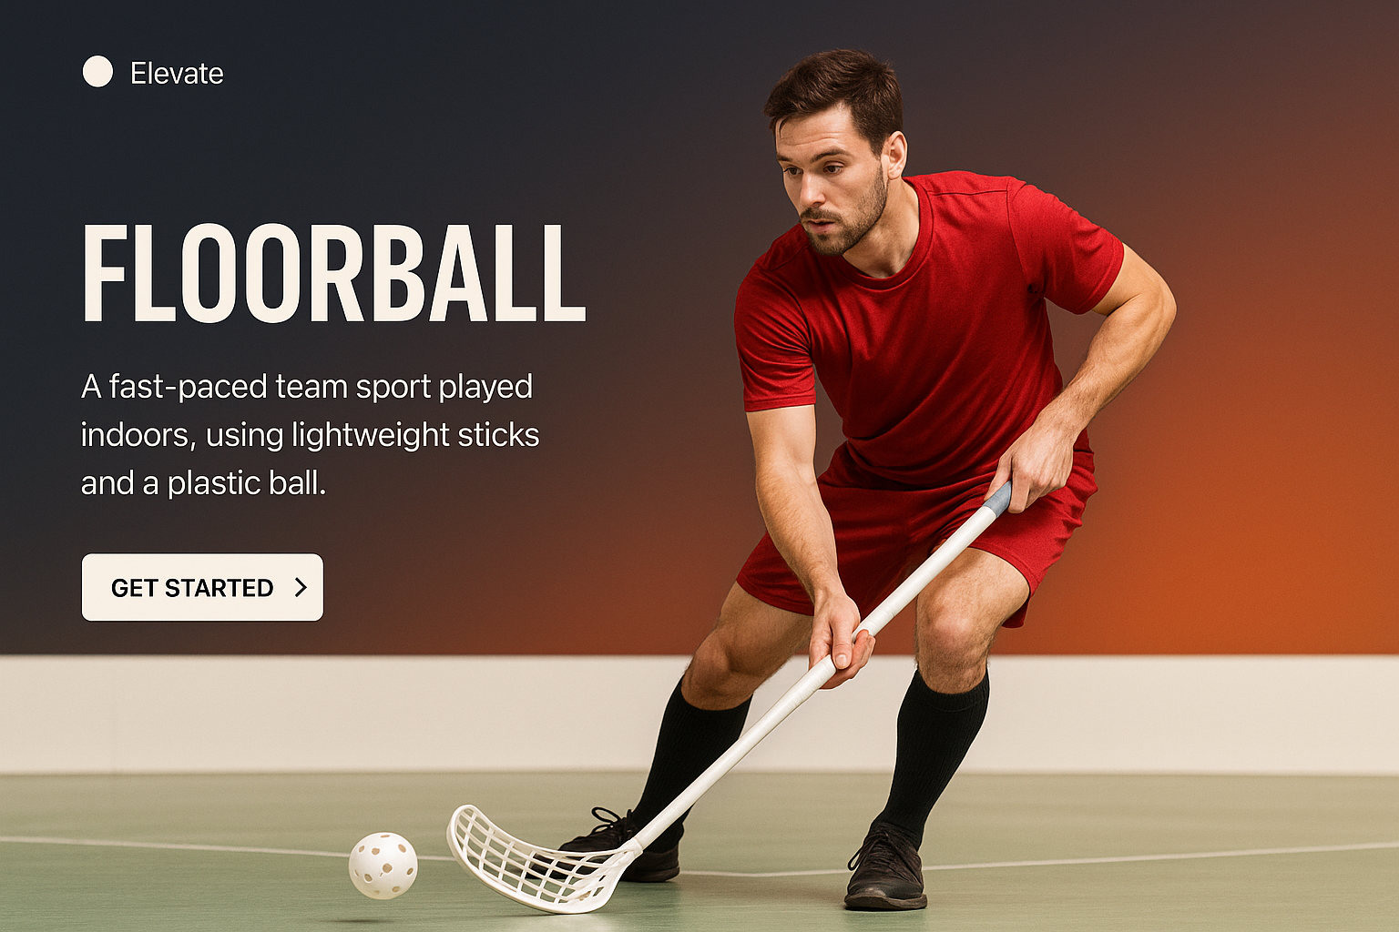Click the FLOORBALL headline text
The image size is (1399, 932).
(333, 274)
